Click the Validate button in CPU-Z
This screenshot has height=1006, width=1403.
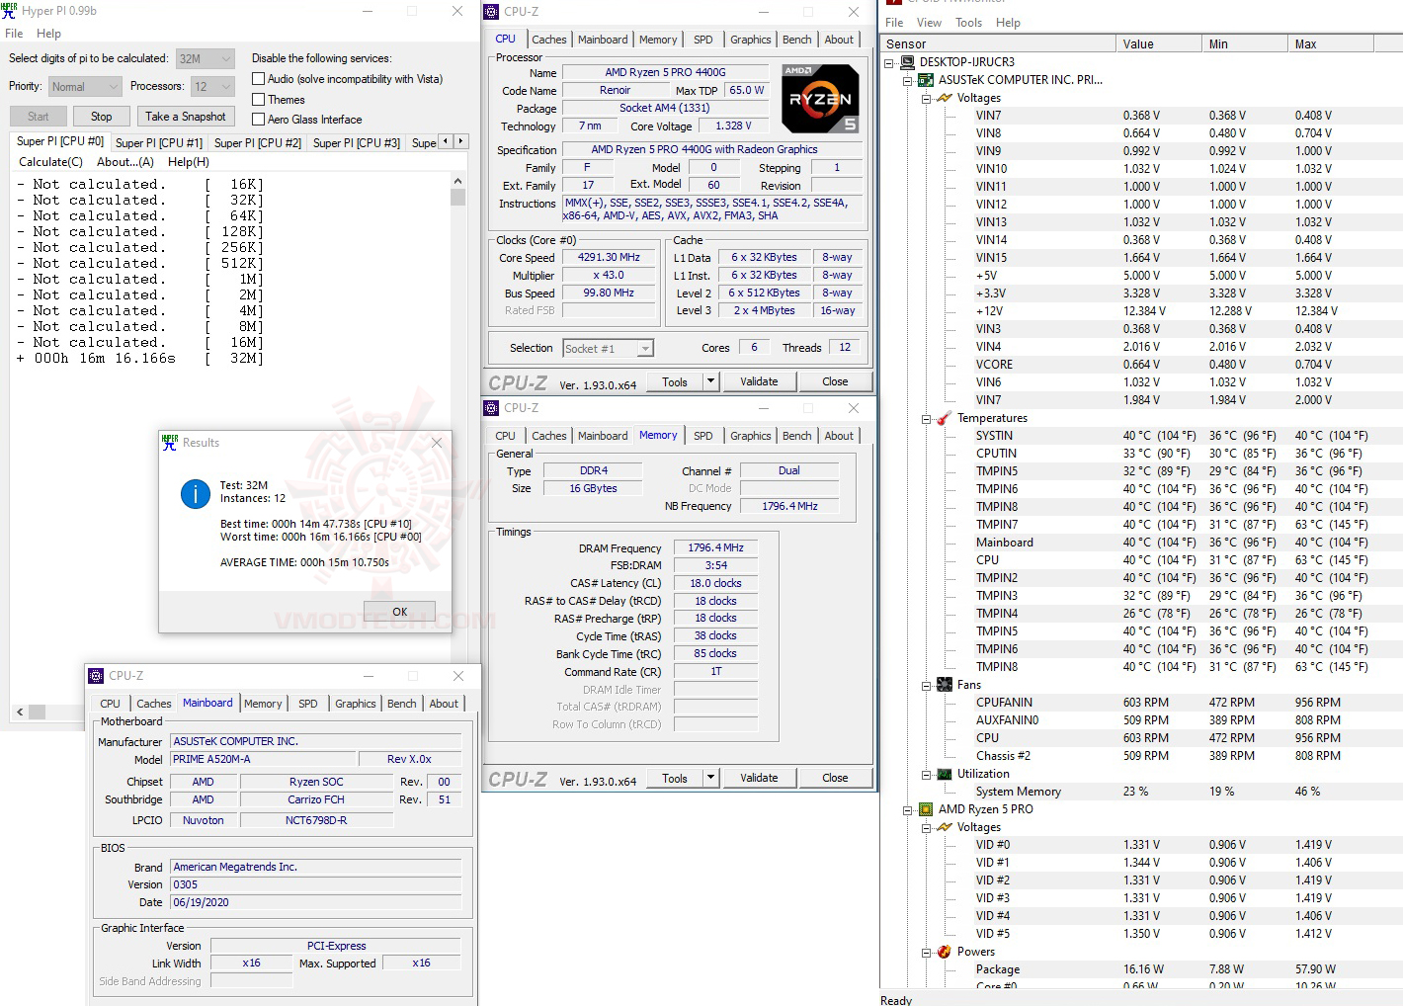coord(759,380)
